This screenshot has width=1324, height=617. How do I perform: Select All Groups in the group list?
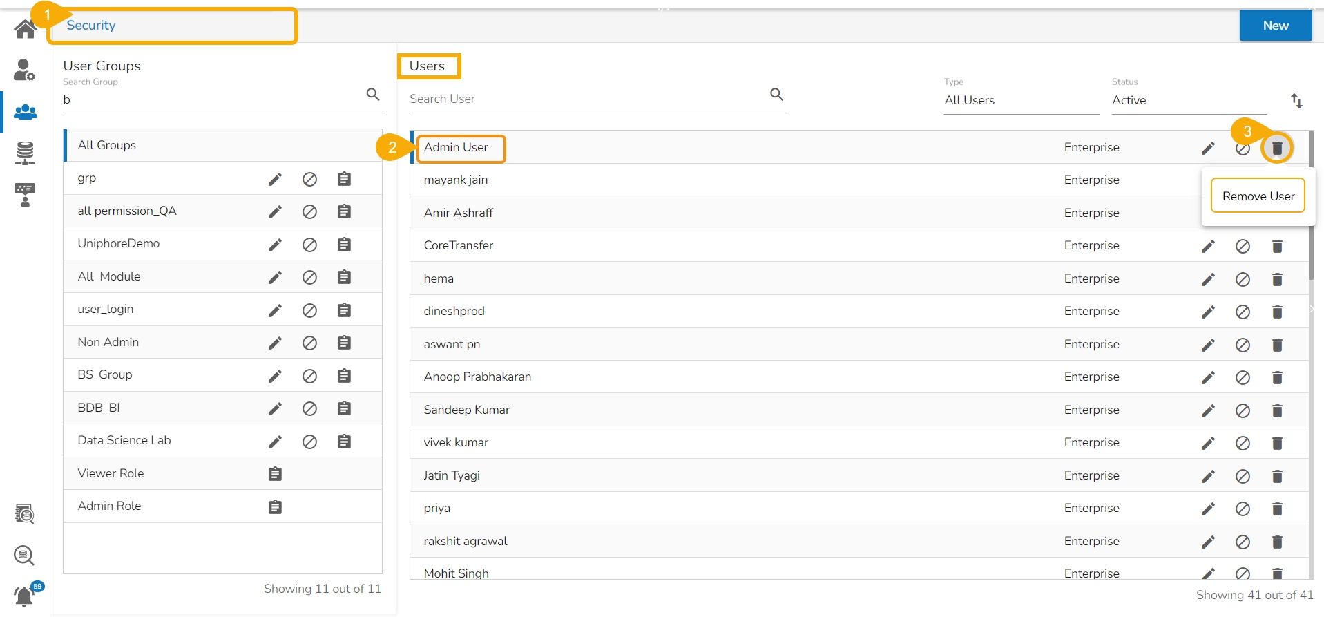[x=107, y=145]
